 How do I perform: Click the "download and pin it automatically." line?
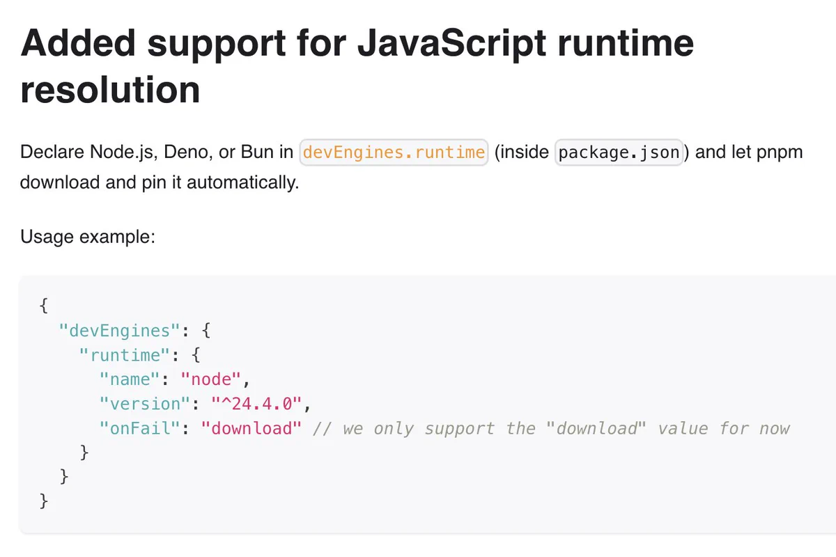pos(160,183)
